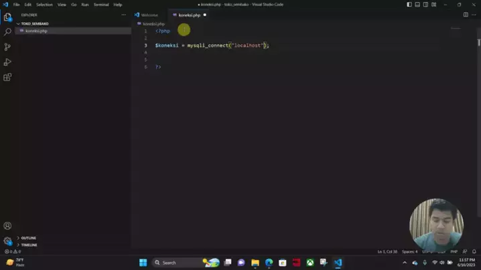
Task: Click the Accounts icon in activity bar
Action: click(x=7, y=226)
